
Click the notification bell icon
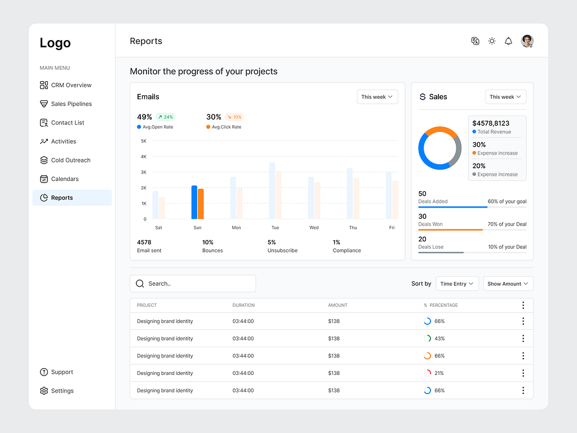click(x=508, y=41)
